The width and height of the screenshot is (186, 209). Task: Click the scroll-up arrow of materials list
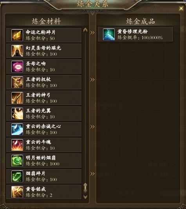click(x=85, y=30)
